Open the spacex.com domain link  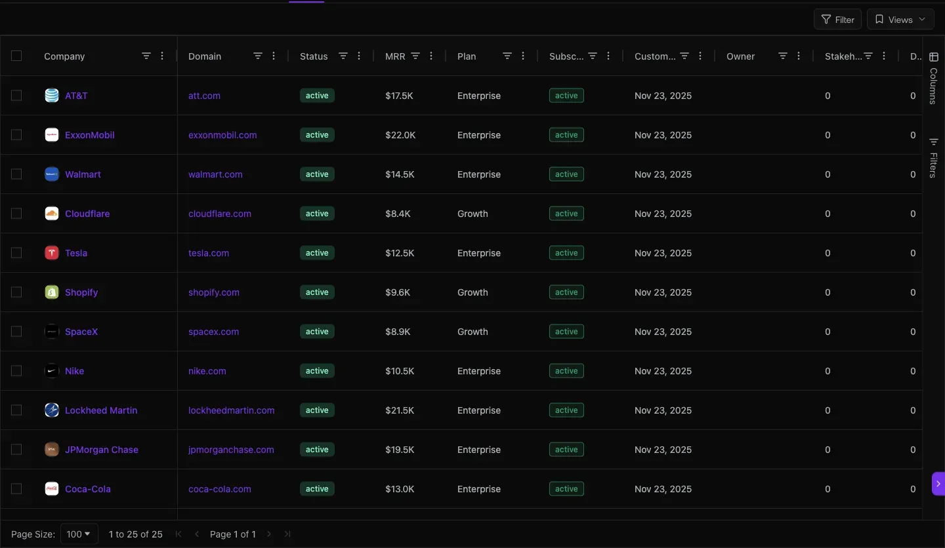214,332
